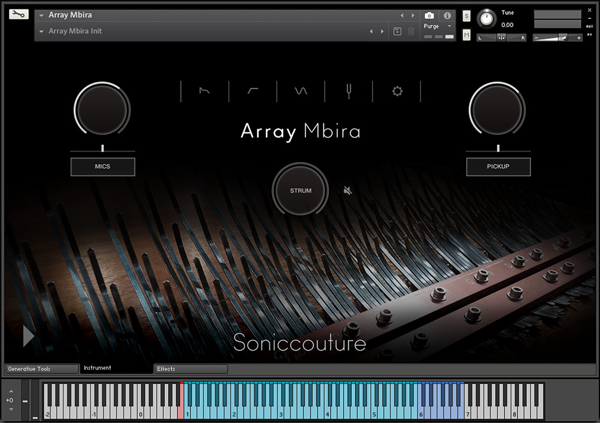Viewport: 600px width, 423px height.
Task: Open the envelope shape page
Action: (205, 91)
